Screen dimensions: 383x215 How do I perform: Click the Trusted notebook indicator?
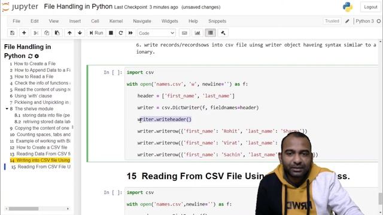click(x=332, y=21)
